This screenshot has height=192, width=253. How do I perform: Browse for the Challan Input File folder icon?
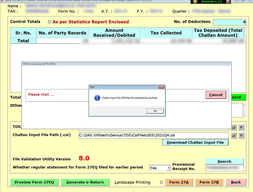click(x=234, y=136)
